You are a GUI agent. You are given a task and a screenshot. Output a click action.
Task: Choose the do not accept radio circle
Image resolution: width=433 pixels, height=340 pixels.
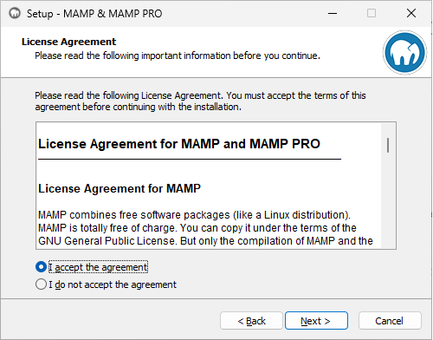[41, 284]
